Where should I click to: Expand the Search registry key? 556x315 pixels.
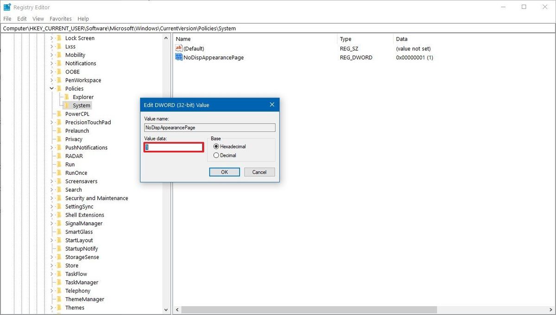coord(51,189)
